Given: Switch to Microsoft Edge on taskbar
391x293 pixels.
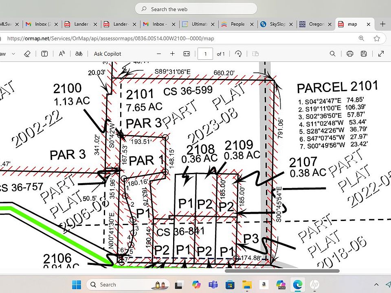Looking at the screenshot, I should coord(298,284).
